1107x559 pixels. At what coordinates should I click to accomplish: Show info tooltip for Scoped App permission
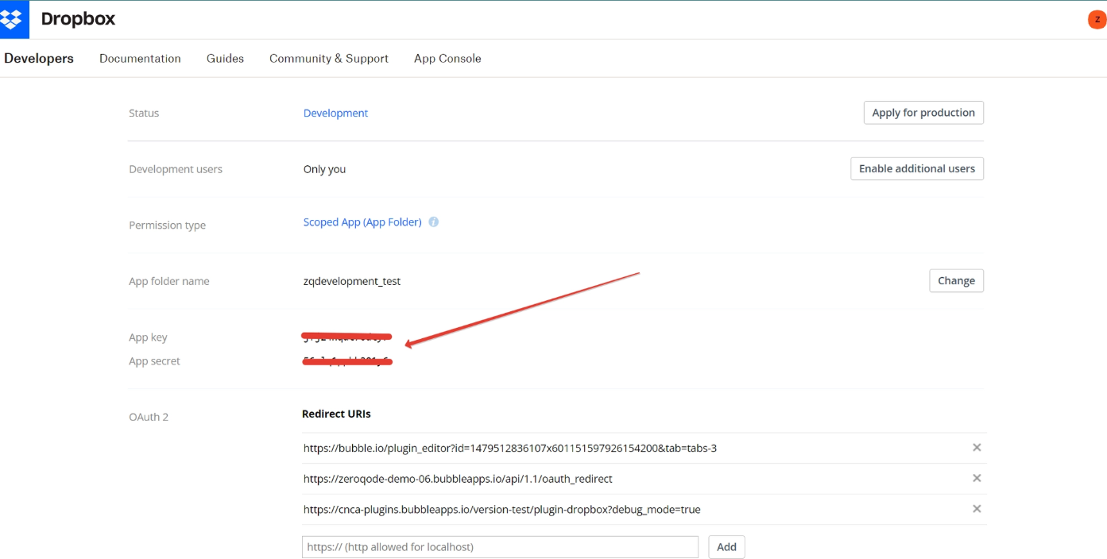point(434,222)
